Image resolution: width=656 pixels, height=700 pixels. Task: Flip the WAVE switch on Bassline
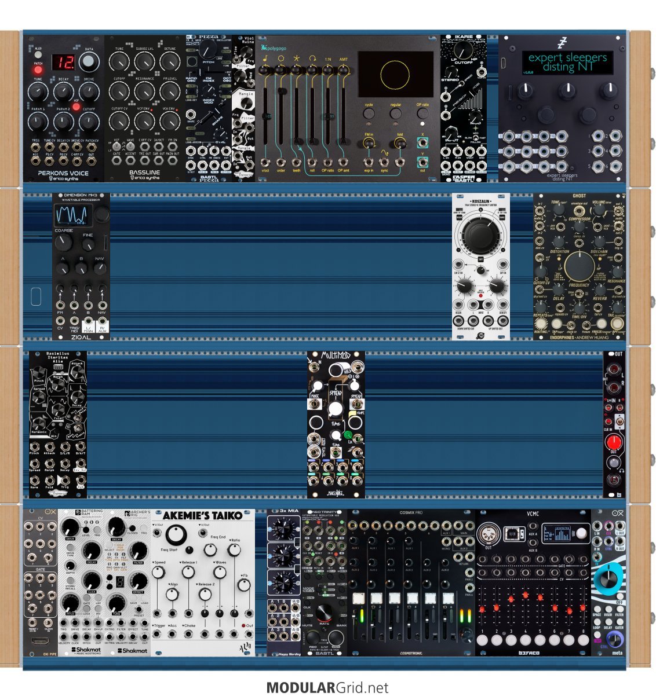pos(130,144)
